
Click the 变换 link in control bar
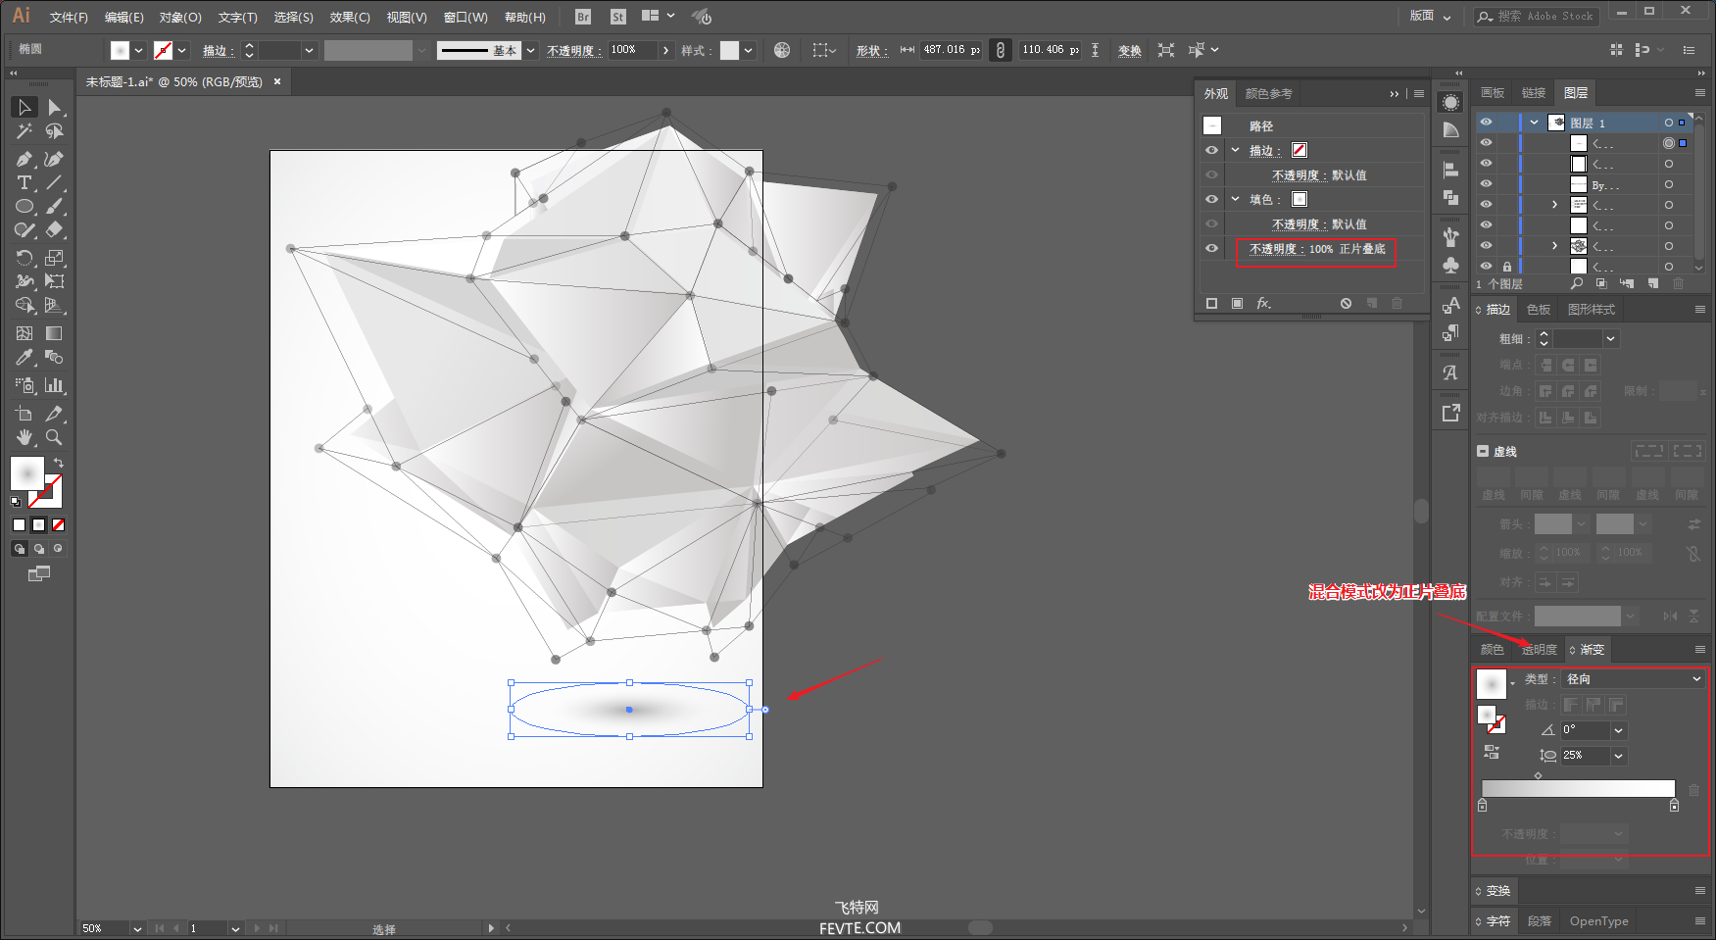click(x=1130, y=51)
